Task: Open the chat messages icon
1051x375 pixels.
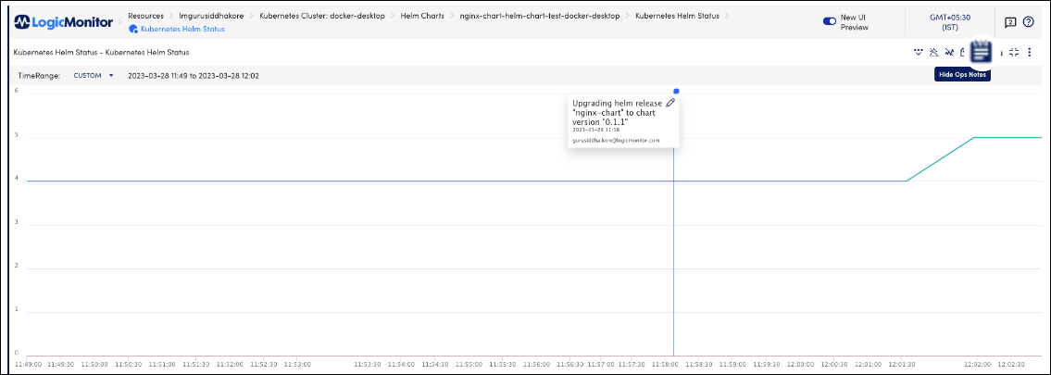Action: pos(1010,21)
